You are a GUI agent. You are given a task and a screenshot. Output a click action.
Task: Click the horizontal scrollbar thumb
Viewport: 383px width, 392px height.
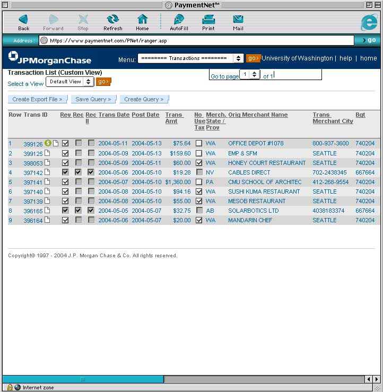[x=83, y=379]
